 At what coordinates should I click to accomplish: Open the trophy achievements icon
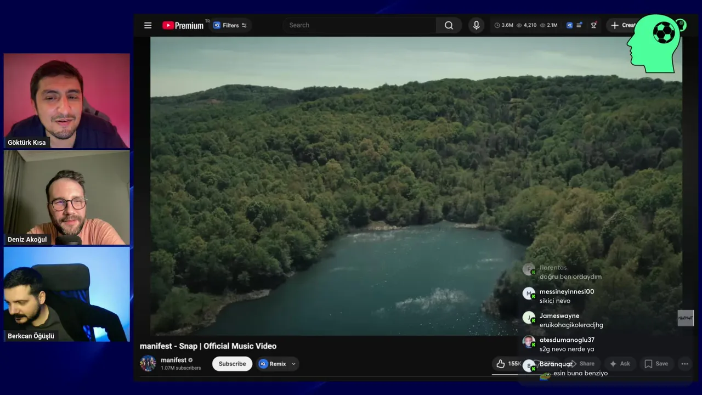(x=593, y=25)
